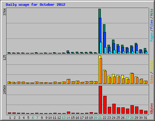Click day label 2 on x-axis

point(15,118)
